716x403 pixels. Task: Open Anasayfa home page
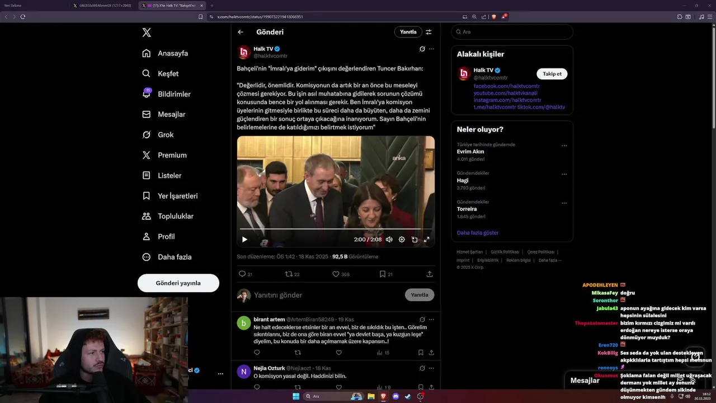[x=165, y=53]
